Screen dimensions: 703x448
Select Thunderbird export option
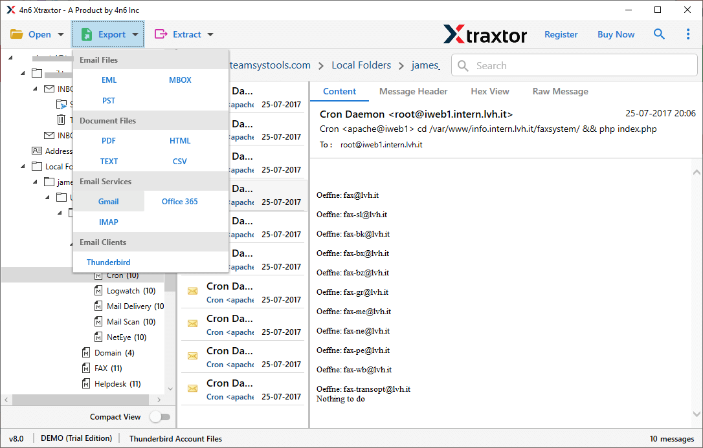pos(109,262)
